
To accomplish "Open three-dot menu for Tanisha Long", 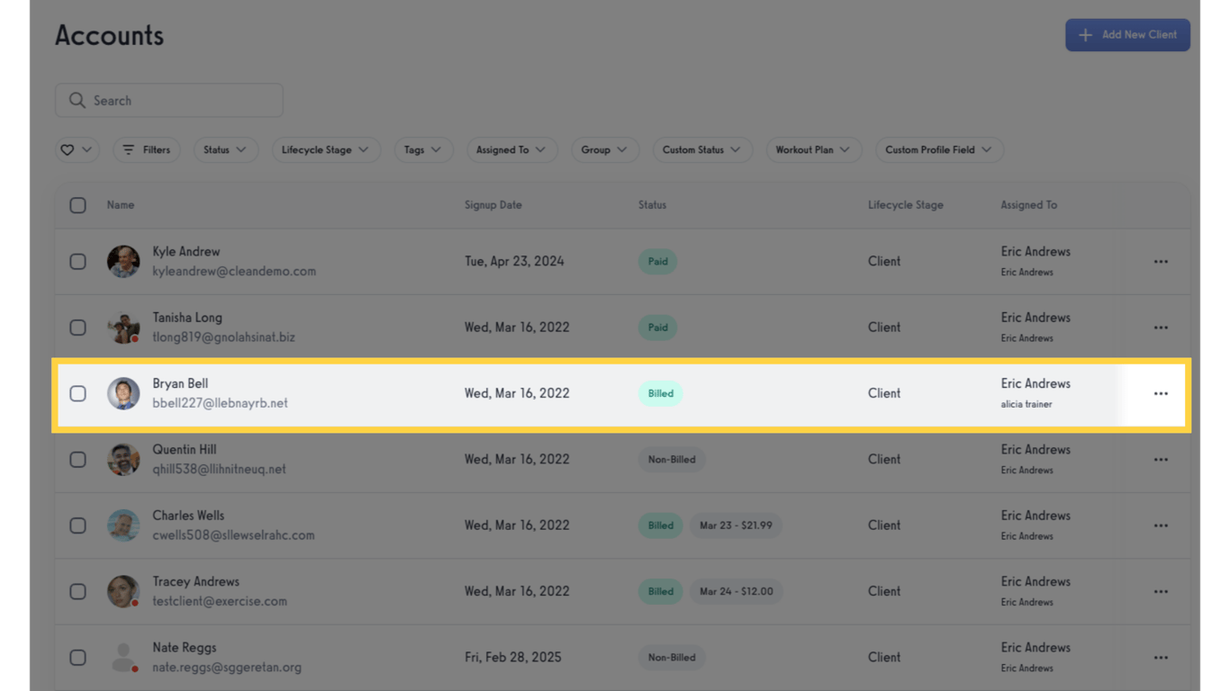I will [x=1161, y=328].
